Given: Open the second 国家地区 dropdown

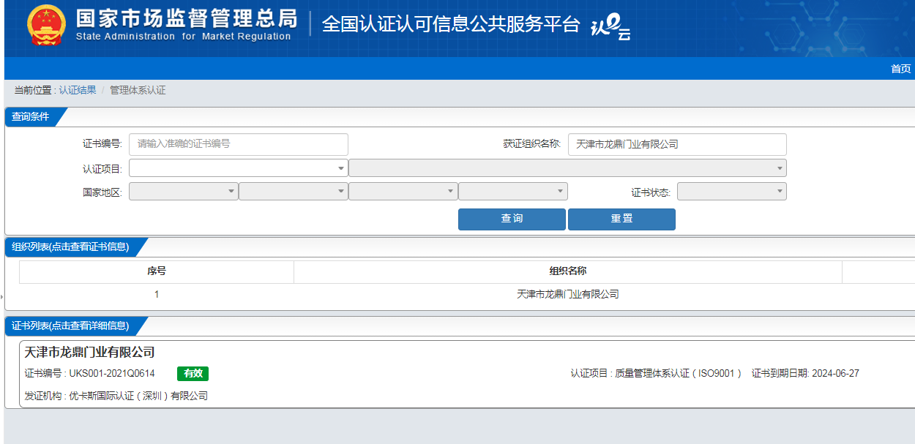Looking at the screenshot, I should (x=294, y=192).
